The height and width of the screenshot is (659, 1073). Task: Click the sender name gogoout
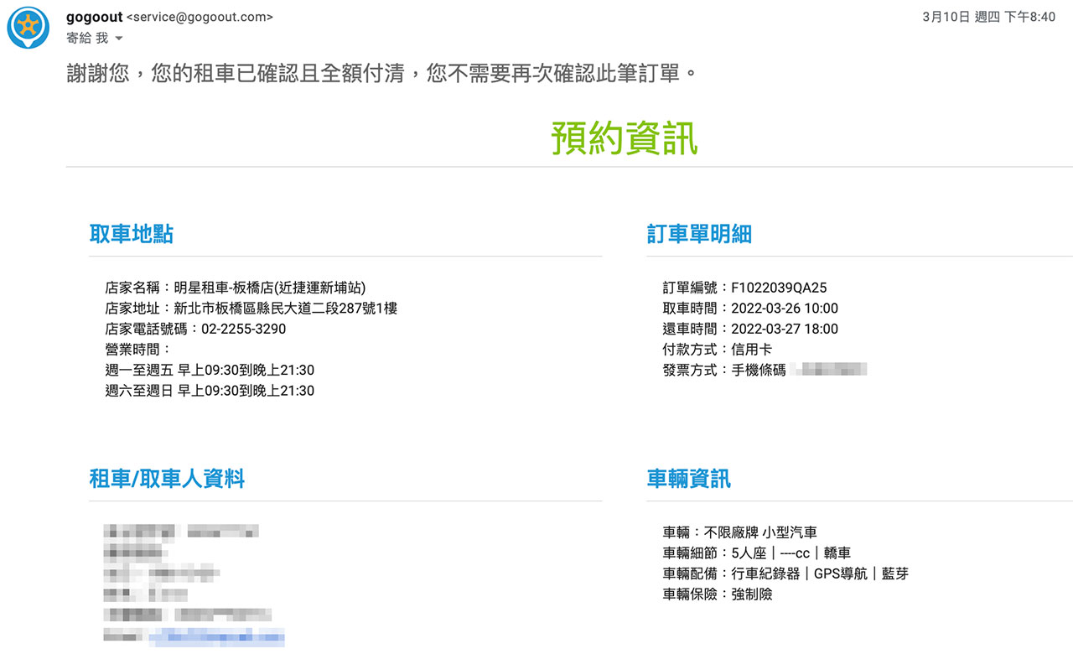tap(94, 17)
